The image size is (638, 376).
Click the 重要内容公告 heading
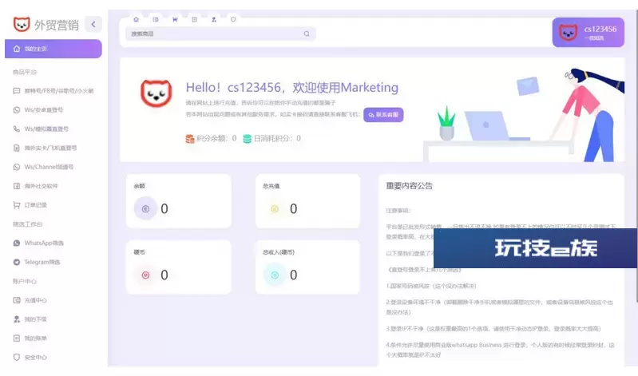tap(410, 186)
